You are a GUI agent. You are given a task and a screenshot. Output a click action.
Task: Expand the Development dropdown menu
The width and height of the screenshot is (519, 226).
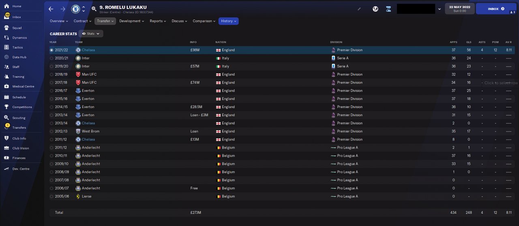131,21
